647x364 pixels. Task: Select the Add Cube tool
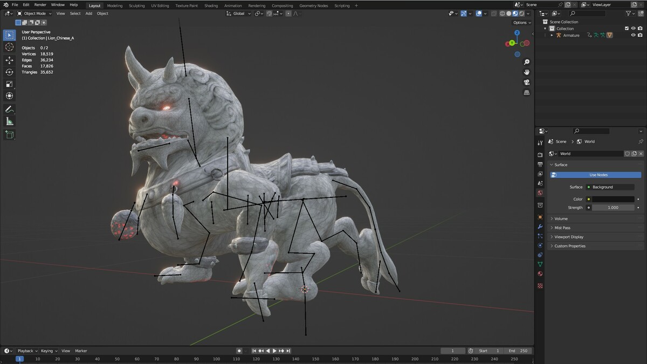(x=9, y=134)
